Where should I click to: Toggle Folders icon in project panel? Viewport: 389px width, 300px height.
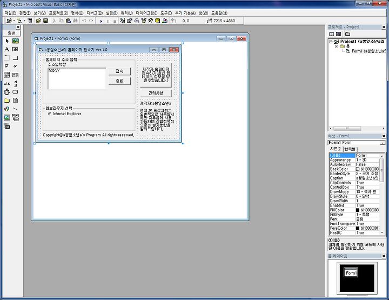(347, 34)
